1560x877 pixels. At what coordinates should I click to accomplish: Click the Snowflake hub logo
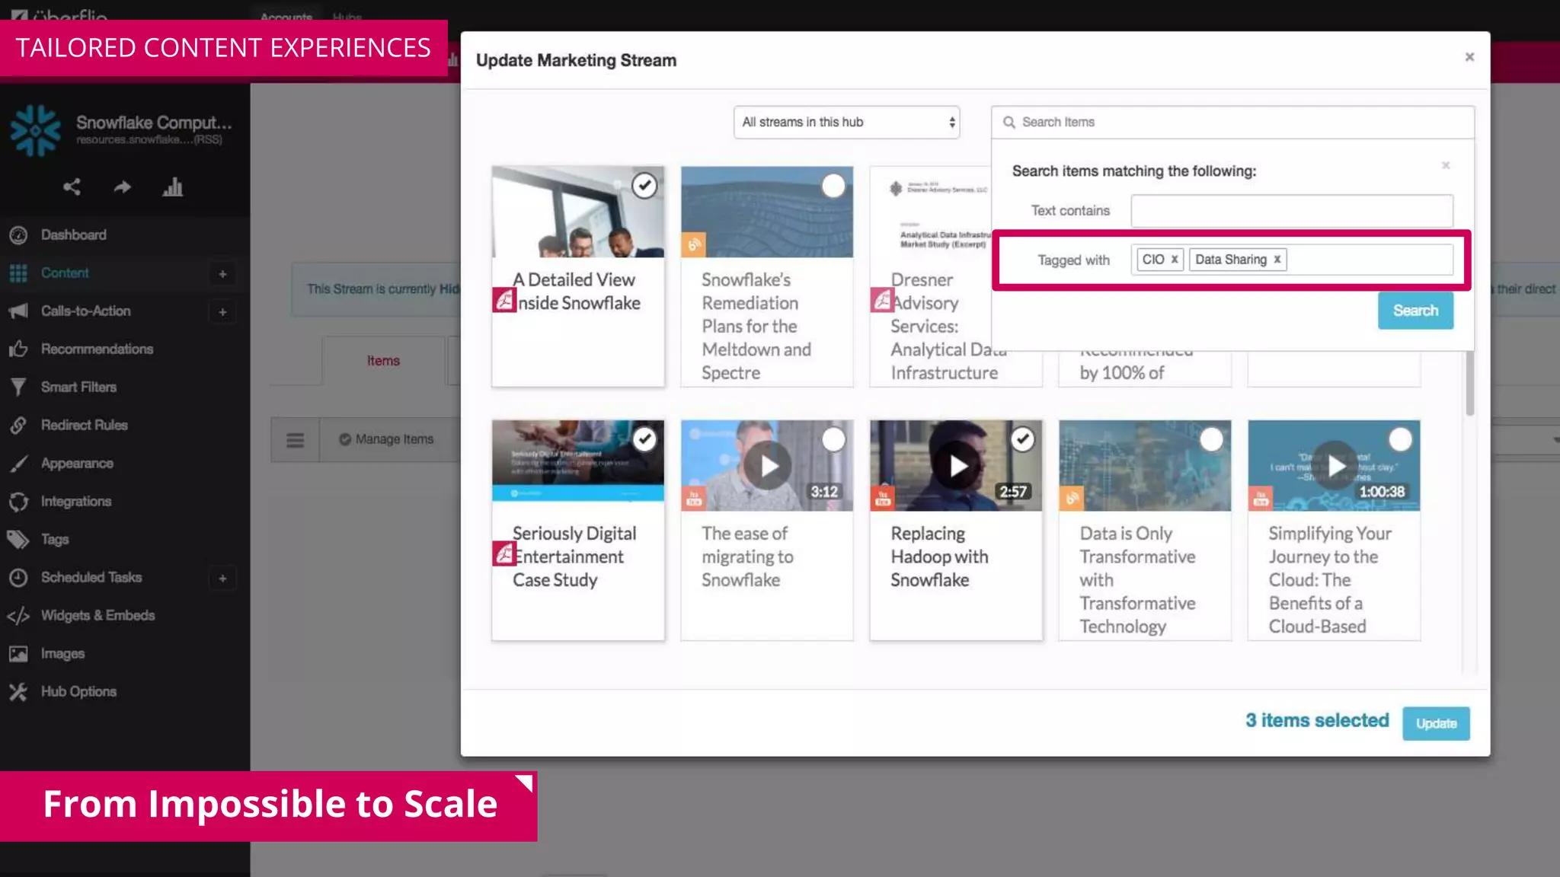tap(35, 131)
